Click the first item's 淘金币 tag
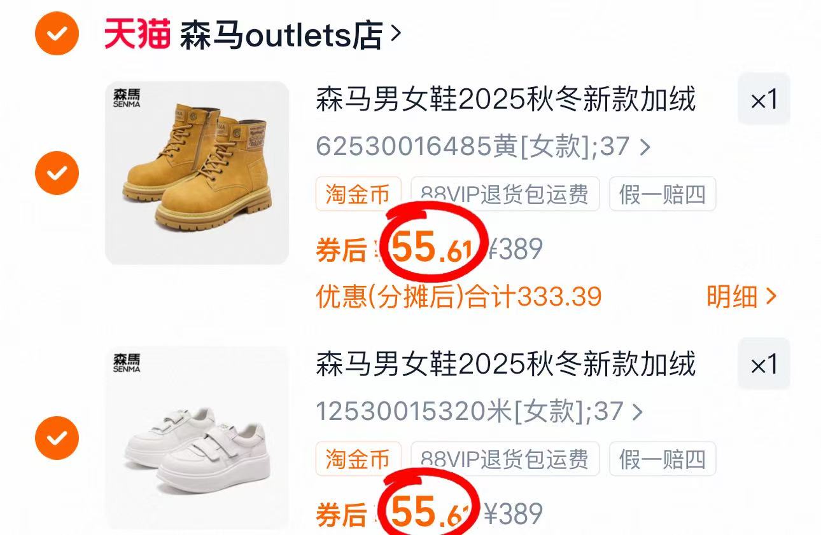Image resolution: width=821 pixels, height=535 pixels. pyautogui.click(x=358, y=194)
